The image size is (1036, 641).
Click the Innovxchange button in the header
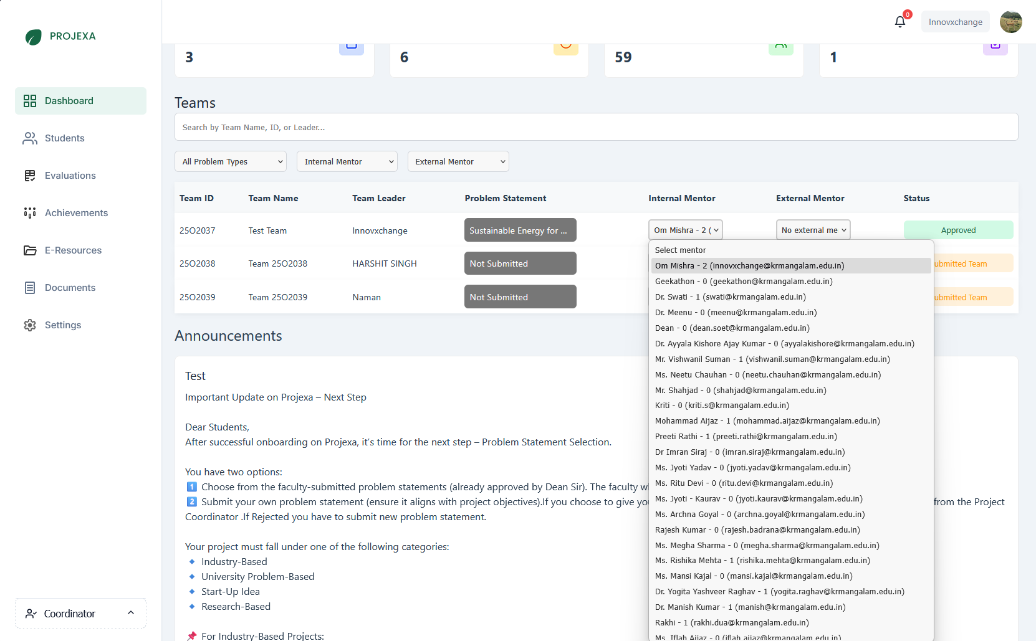955,21
